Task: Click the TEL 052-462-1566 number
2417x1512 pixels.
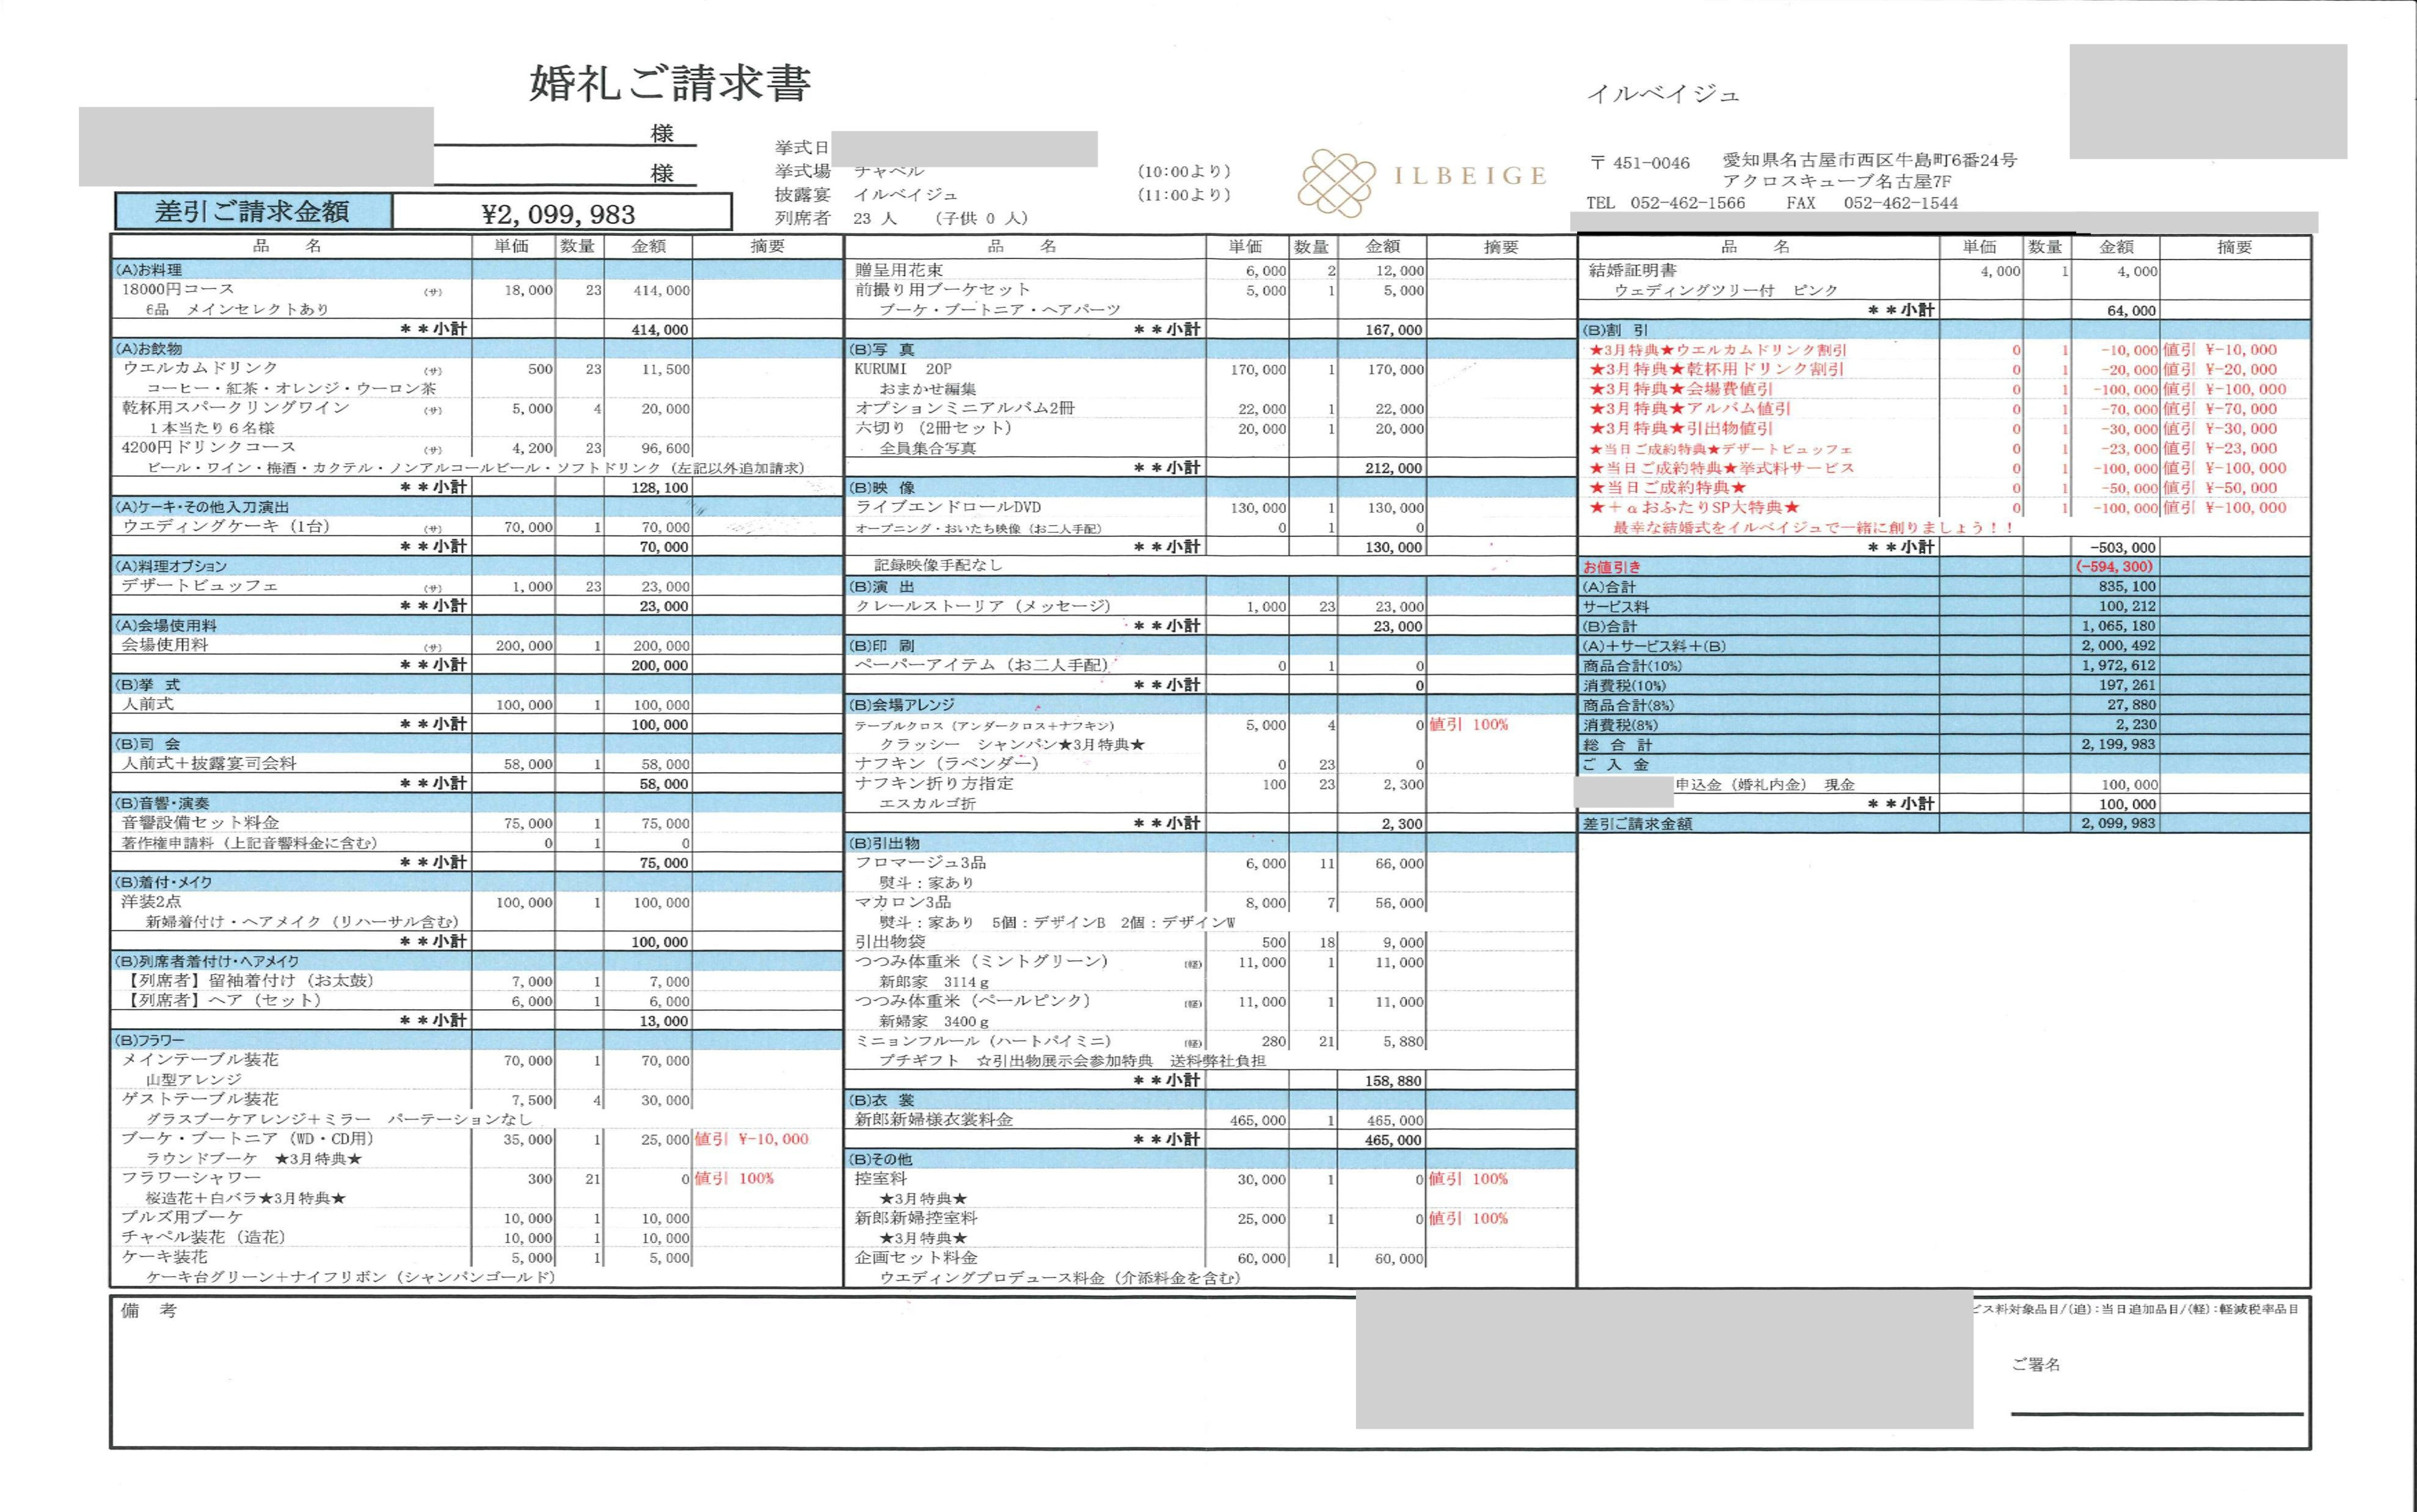Action: click(x=1665, y=203)
